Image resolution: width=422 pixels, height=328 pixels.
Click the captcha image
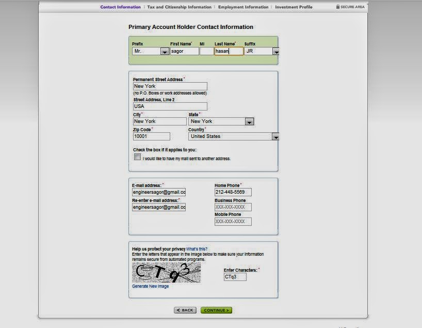166,273
